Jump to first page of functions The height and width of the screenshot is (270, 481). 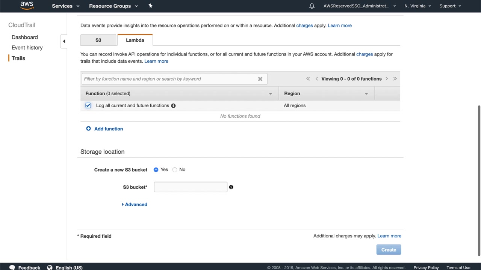[x=308, y=79]
